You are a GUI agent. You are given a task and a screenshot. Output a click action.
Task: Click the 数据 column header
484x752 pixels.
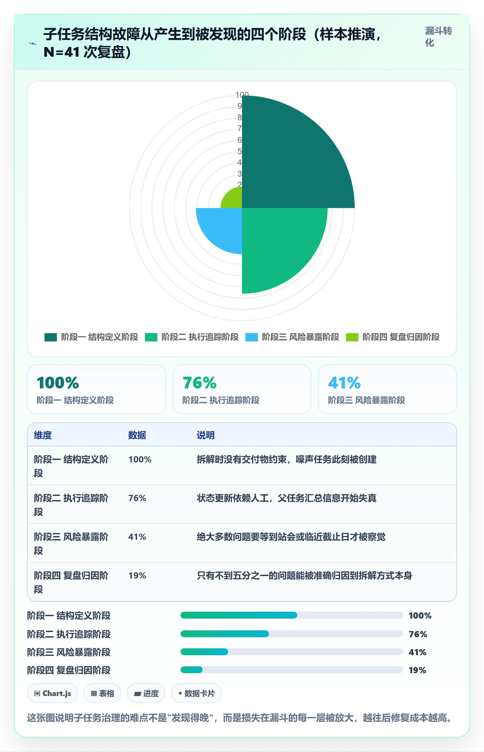137,435
